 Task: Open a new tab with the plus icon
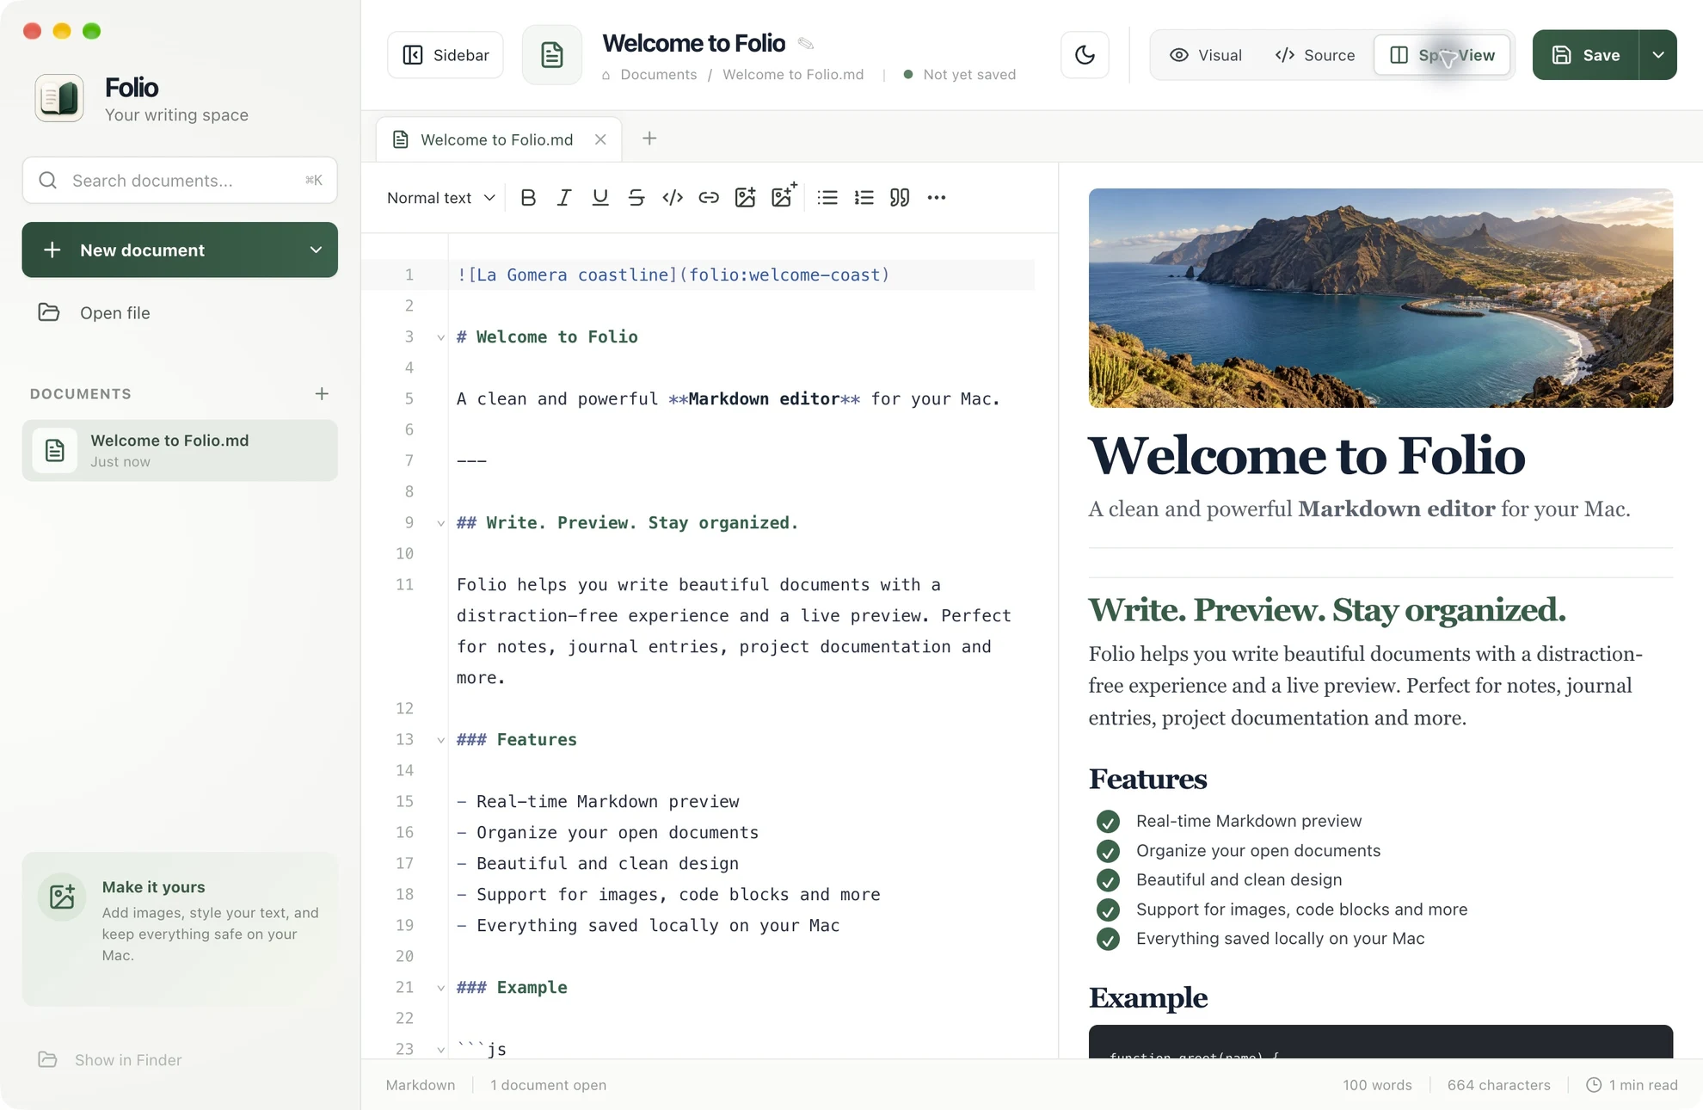649,139
